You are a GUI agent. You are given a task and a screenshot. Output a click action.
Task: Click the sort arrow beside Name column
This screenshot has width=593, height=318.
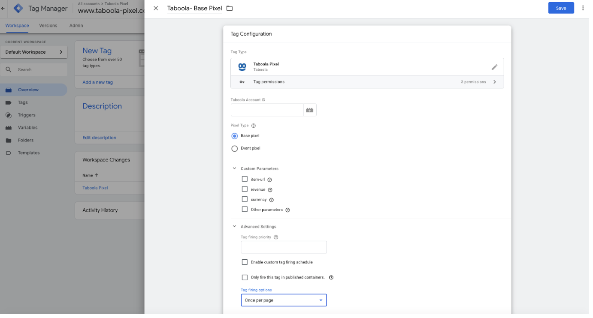[97, 175]
